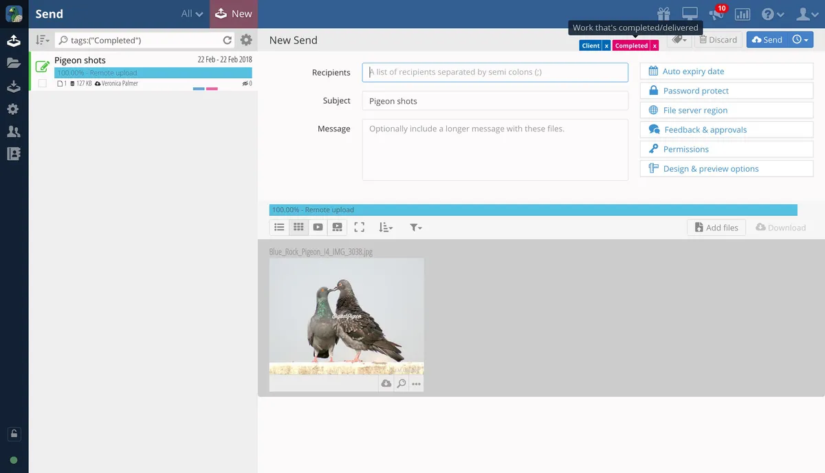Click the refresh icon in search box
The image size is (825, 473).
228,41
